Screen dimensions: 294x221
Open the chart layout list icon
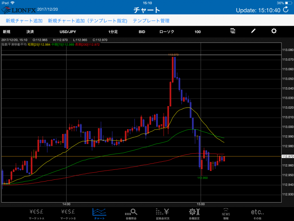(233, 31)
